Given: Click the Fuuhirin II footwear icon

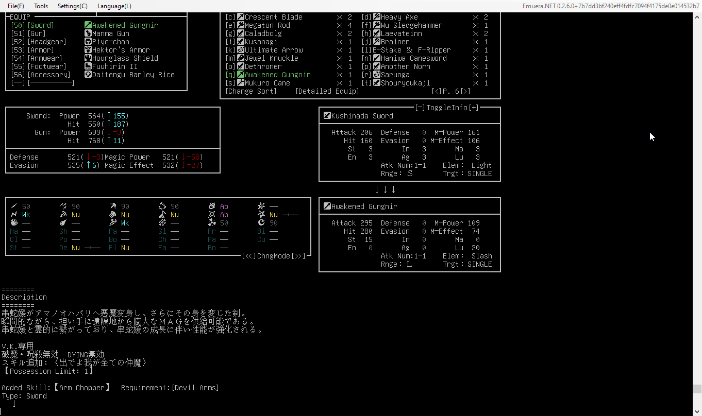Looking at the screenshot, I should click(88, 66).
